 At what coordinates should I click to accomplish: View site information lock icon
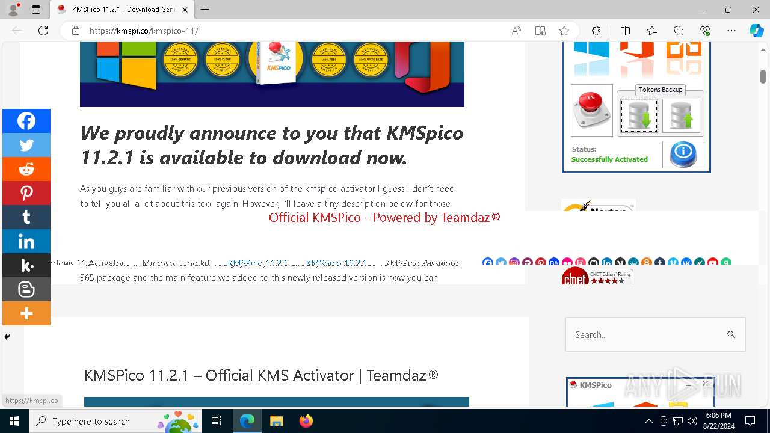76,31
